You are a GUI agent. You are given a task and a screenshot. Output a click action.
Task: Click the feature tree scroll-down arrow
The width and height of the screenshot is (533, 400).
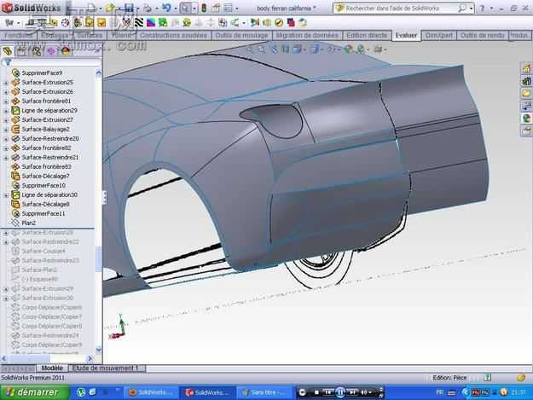(x=99, y=350)
